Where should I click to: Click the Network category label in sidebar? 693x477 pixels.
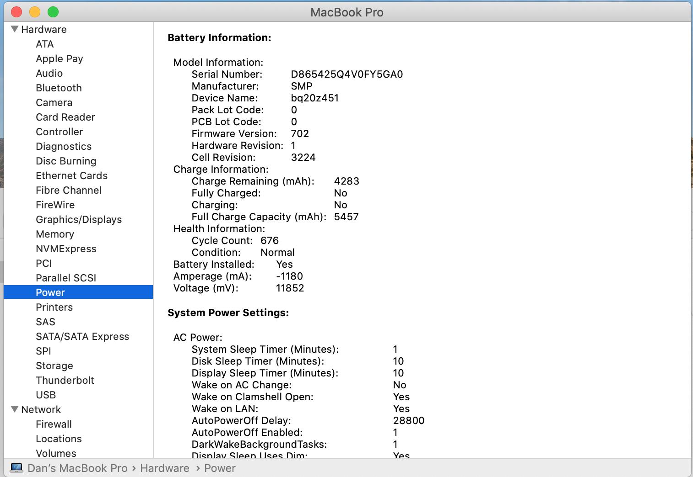coord(41,409)
